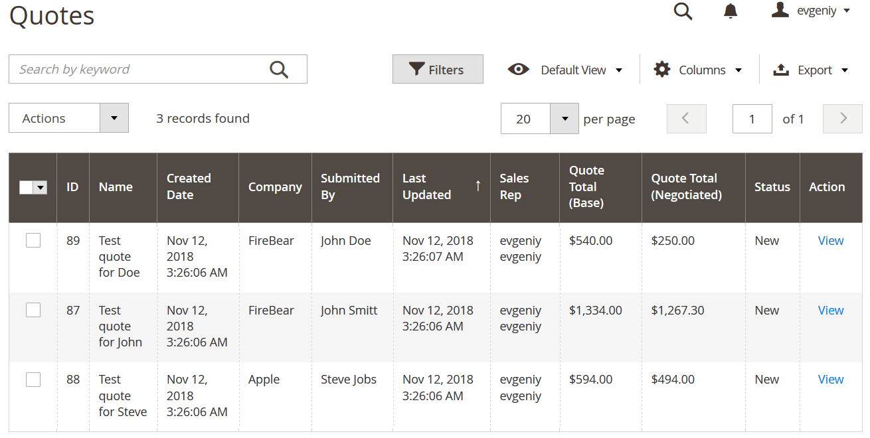
Task: Sort the table by Status column header
Action: pyautogui.click(x=772, y=187)
